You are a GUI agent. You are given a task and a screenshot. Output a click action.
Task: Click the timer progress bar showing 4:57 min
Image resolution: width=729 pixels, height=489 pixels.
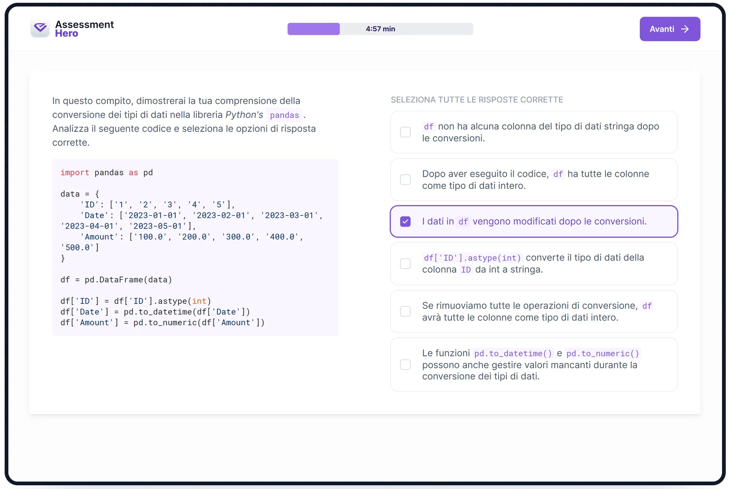[380, 29]
